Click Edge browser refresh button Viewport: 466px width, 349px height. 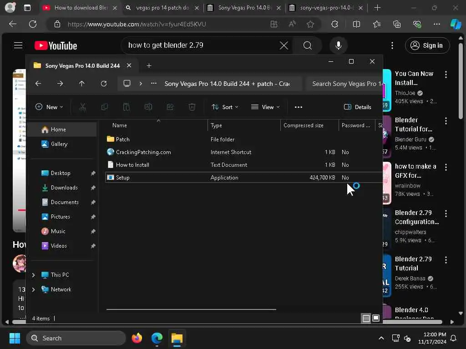click(x=33, y=24)
